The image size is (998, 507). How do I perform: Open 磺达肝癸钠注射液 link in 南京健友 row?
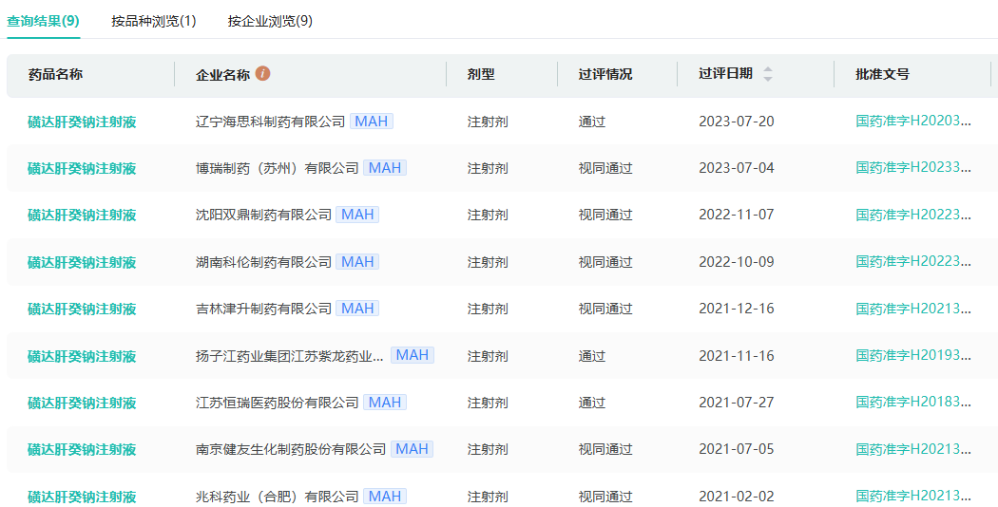pyautogui.click(x=82, y=450)
